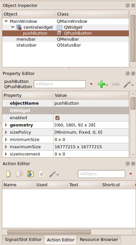Click the Copy action icon
Viewport: 136px width, 245px height.
pyautogui.click(x=19, y=174)
